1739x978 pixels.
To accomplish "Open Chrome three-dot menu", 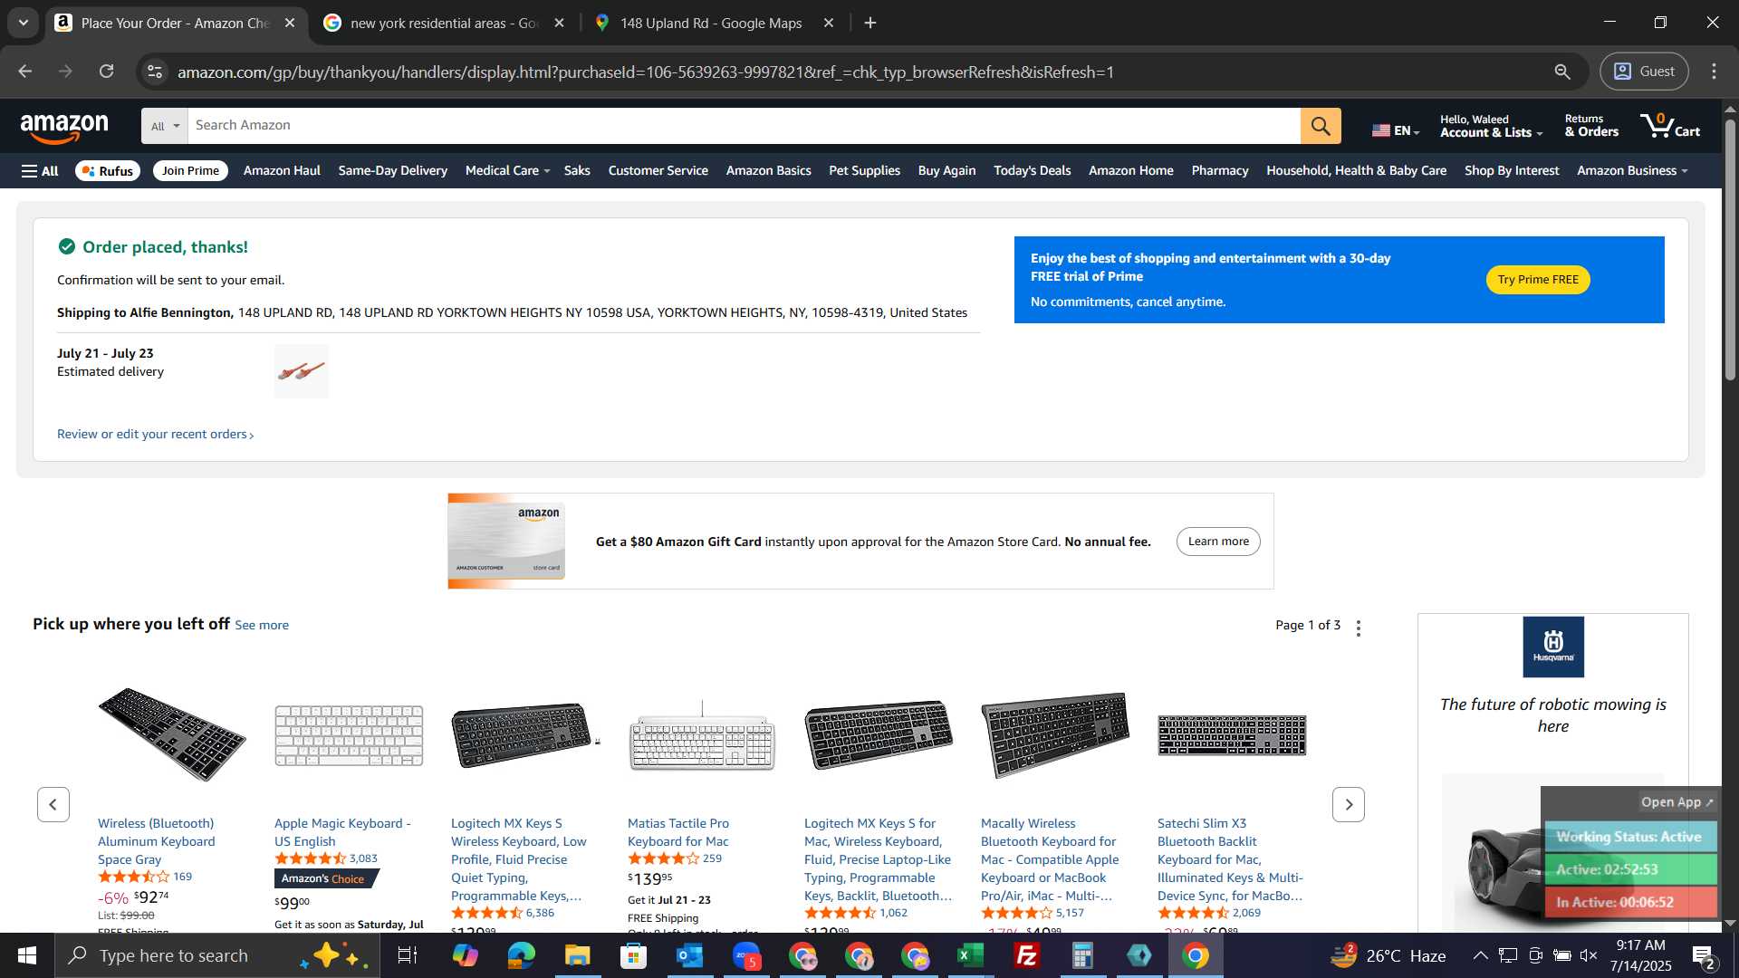I will (1714, 72).
